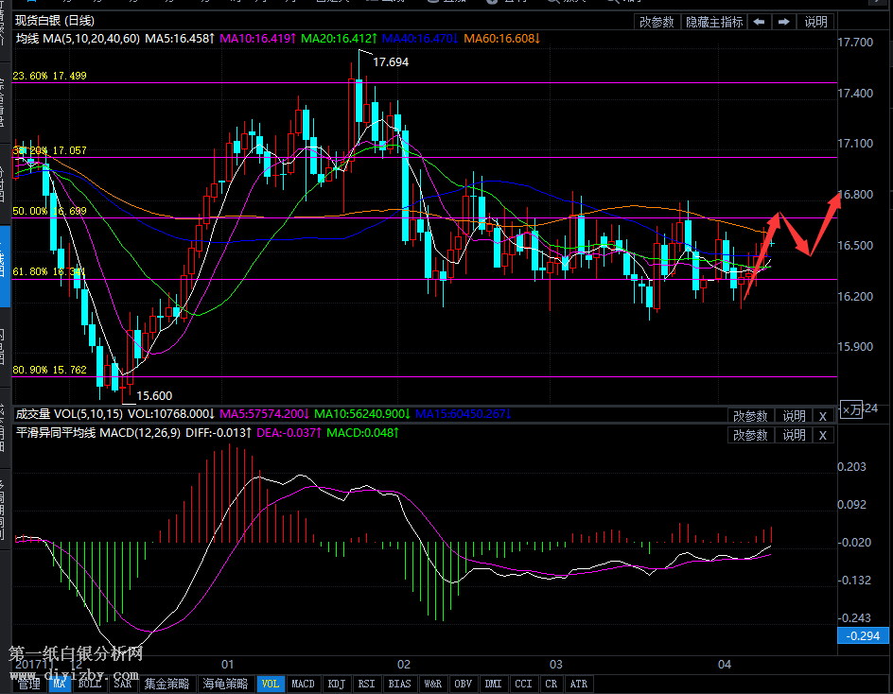893x694 pixels.
Task: Open 改参数 for the main chart
Action: (x=657, y=22)
